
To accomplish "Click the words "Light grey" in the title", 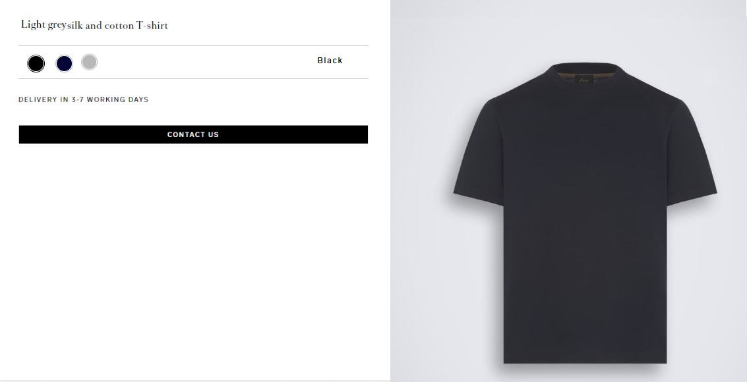I will 44,25.
